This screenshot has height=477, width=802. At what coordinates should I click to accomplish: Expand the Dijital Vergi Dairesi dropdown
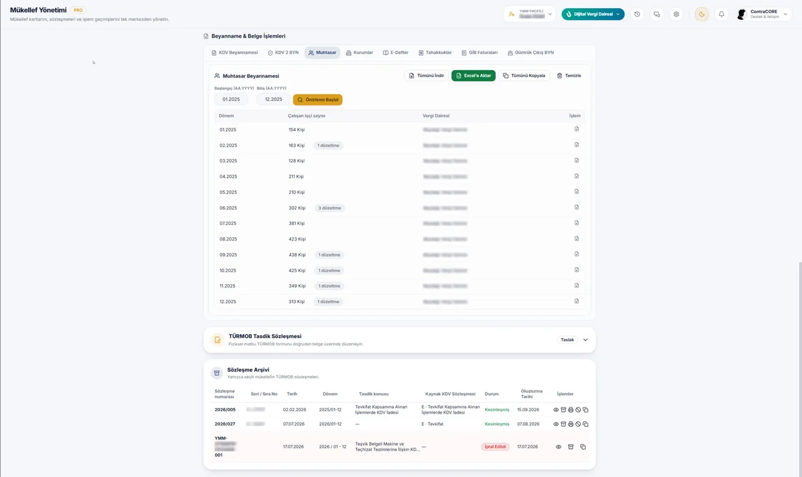click(593, 14)
